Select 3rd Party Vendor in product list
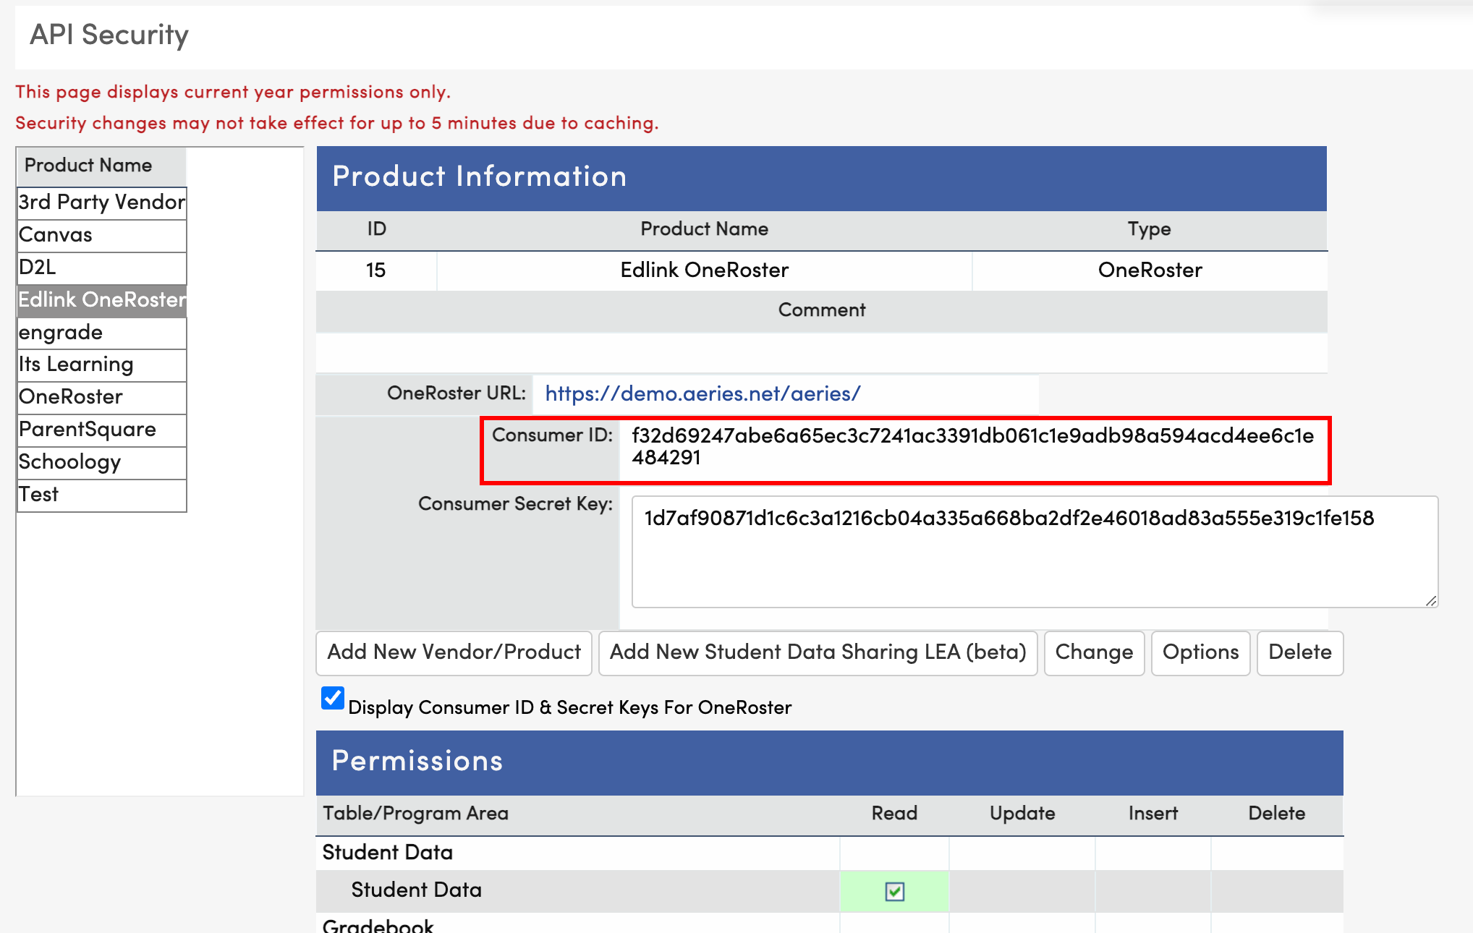Viewport: 1473px width, 933px height. point(102,202)
